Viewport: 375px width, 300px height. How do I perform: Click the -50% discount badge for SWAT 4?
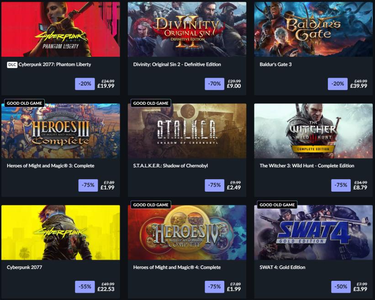coord(341,287)
